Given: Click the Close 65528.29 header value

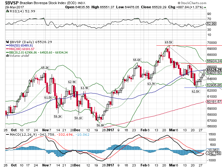Looking at the screenshot, I should (153, 7).
